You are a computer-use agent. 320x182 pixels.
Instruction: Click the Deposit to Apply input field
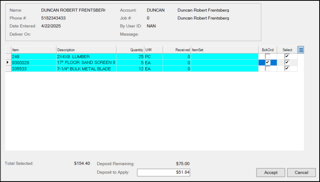(x=164, y=173)
